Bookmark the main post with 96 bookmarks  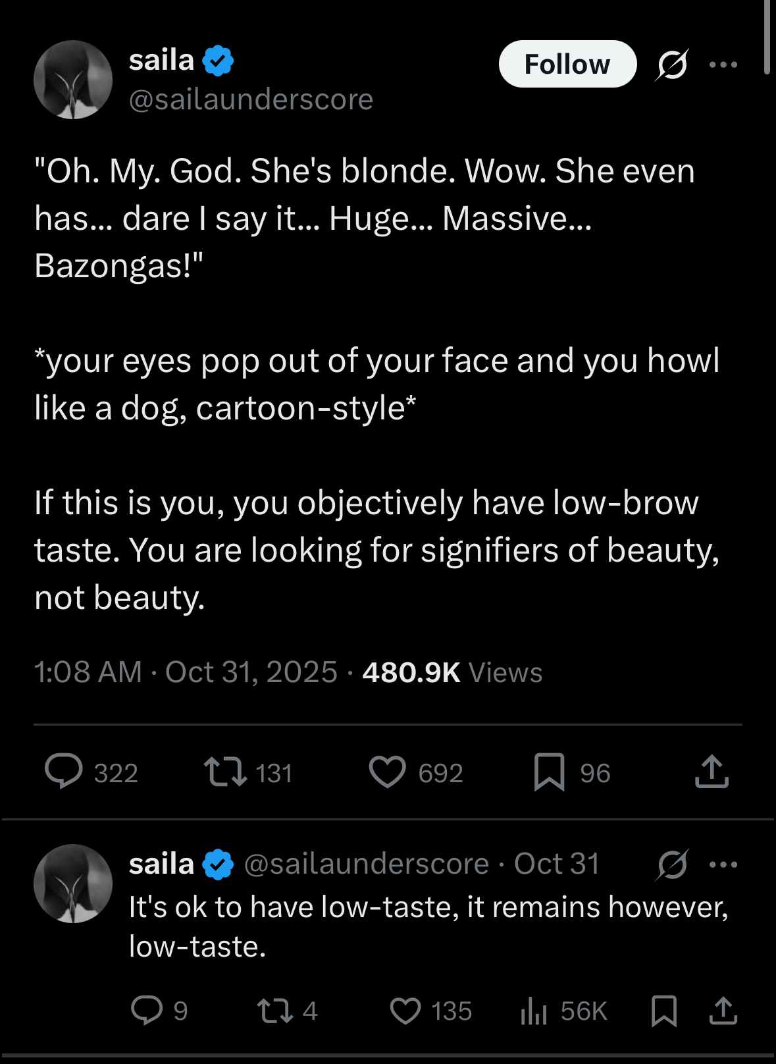pyautogui.click(x=549, y=772)
